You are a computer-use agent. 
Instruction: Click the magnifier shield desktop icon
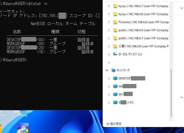(23, 128)
